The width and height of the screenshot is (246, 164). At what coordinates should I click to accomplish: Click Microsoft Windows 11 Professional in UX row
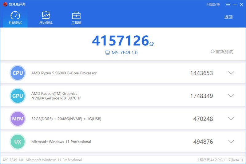pyautogui.click(x=61, y=142)
